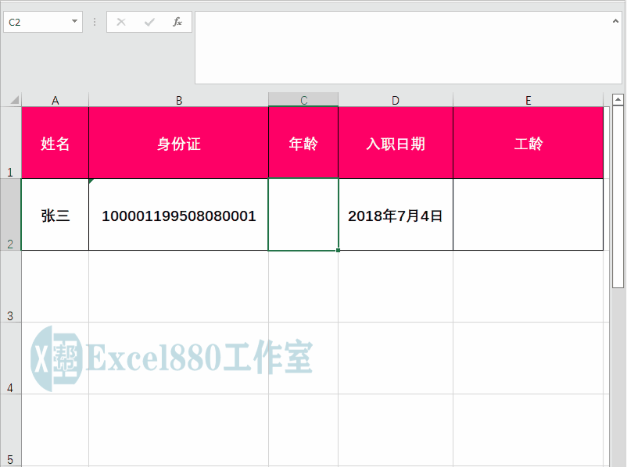Click the ID cell 100001199508080001
Image resolution: width=627 pixels, height=467 pixels.
(x=179, y=215)
